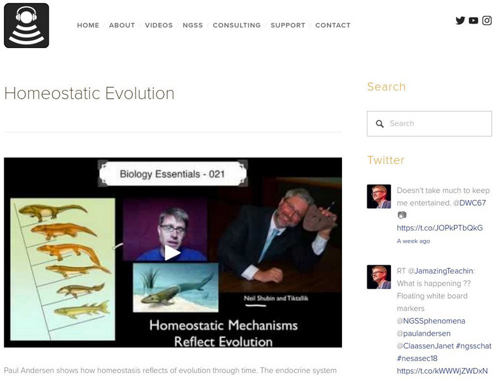
Task: Click the search magnifier icon
Action: click(380, 124)
